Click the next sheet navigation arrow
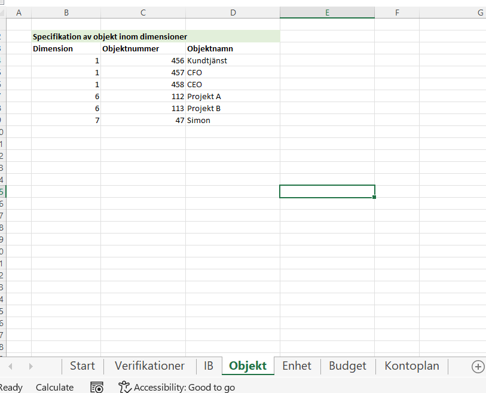The height and width of the screenshot is (393, 486). (x=30, y=366)
